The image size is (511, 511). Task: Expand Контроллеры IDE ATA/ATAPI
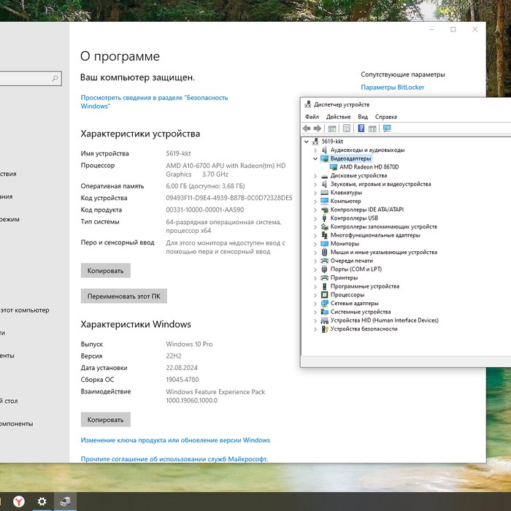[x=315, y=210]
